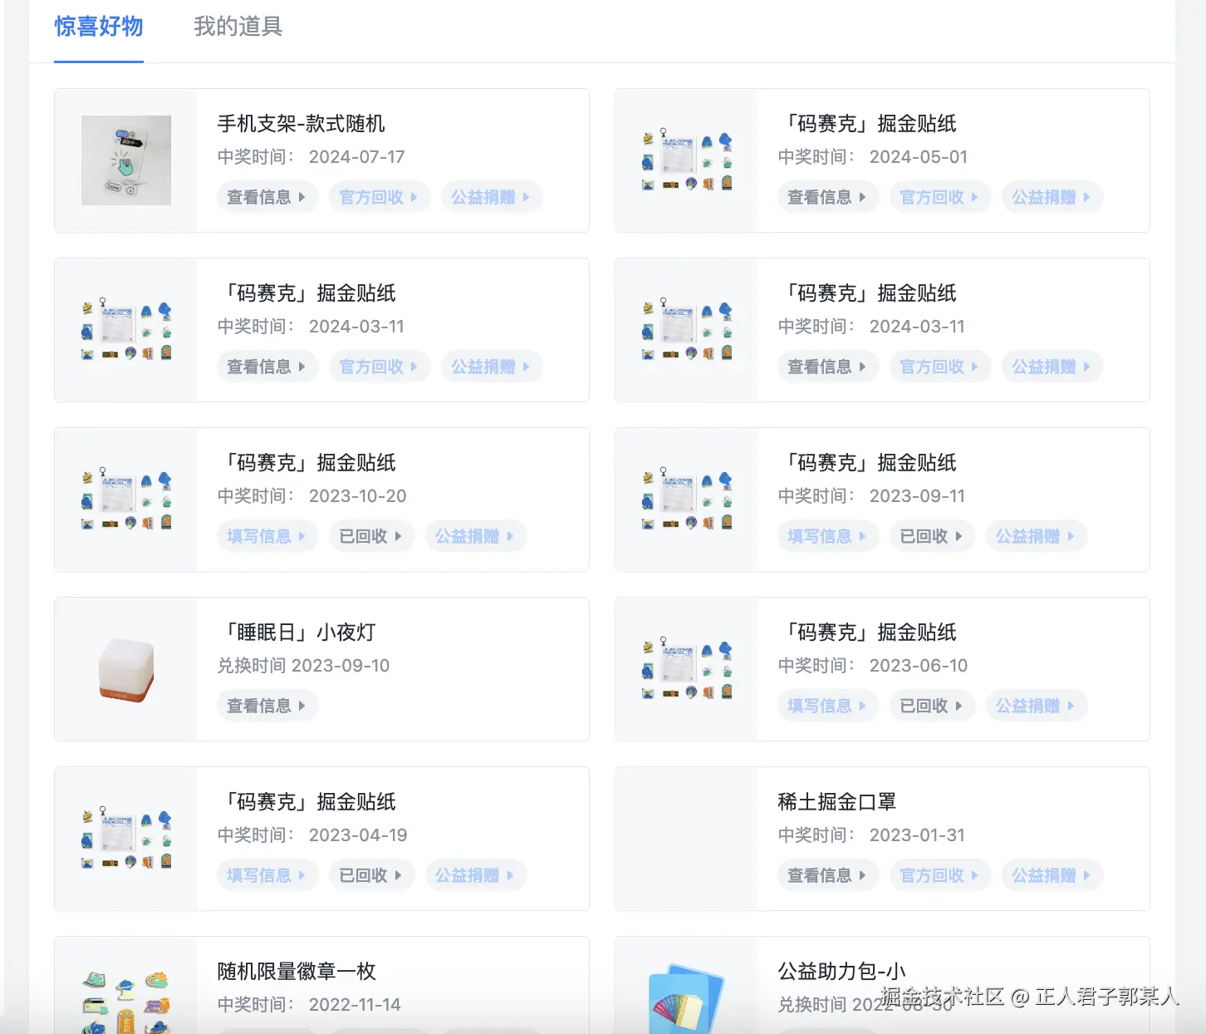Switch to the 我的道具 tab

coord(238,27)
